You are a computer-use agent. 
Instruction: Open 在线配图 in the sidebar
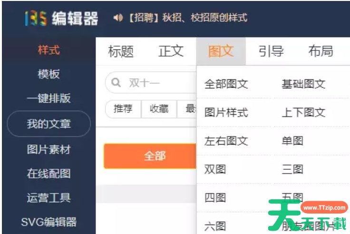(x=49, y=174)
